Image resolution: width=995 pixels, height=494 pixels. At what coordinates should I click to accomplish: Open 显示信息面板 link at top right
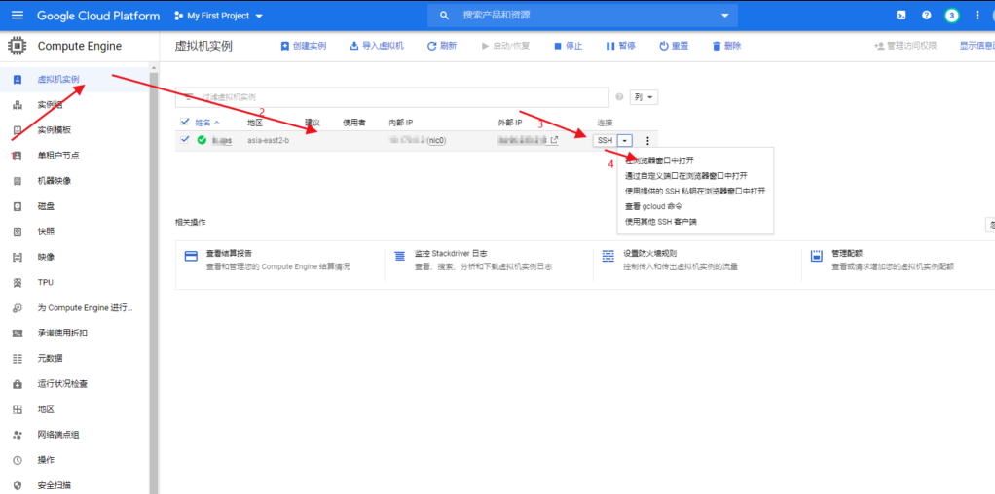[977, 46]
